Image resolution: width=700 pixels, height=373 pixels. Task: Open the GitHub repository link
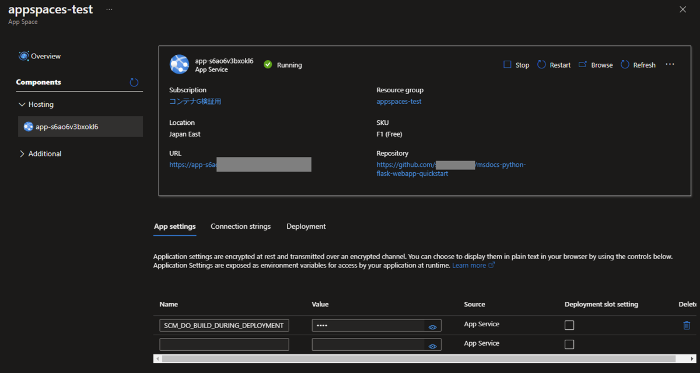[452, 169]
